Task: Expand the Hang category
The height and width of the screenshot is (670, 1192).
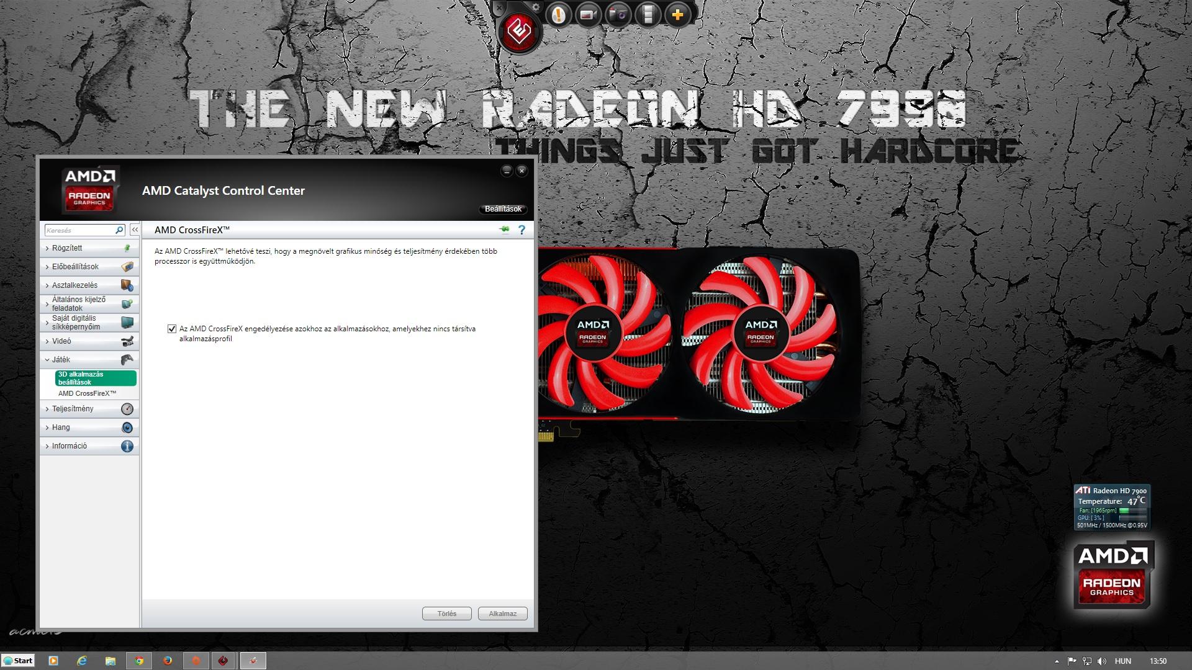Action: coord(89,427)
